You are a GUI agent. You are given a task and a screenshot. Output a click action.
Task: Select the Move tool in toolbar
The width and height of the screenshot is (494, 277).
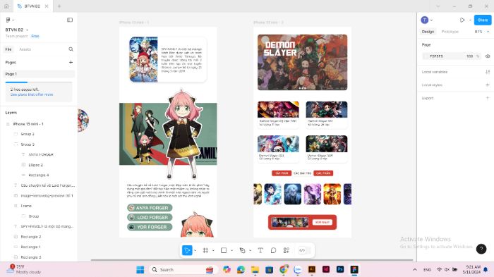(187, 250)
